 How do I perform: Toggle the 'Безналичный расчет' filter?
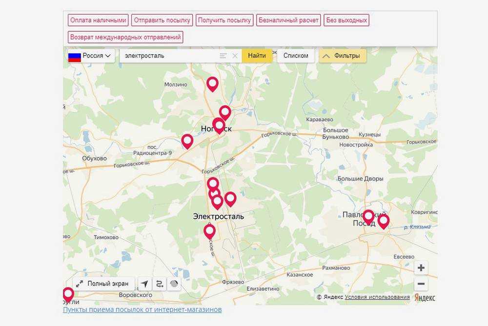pos(288,20)
